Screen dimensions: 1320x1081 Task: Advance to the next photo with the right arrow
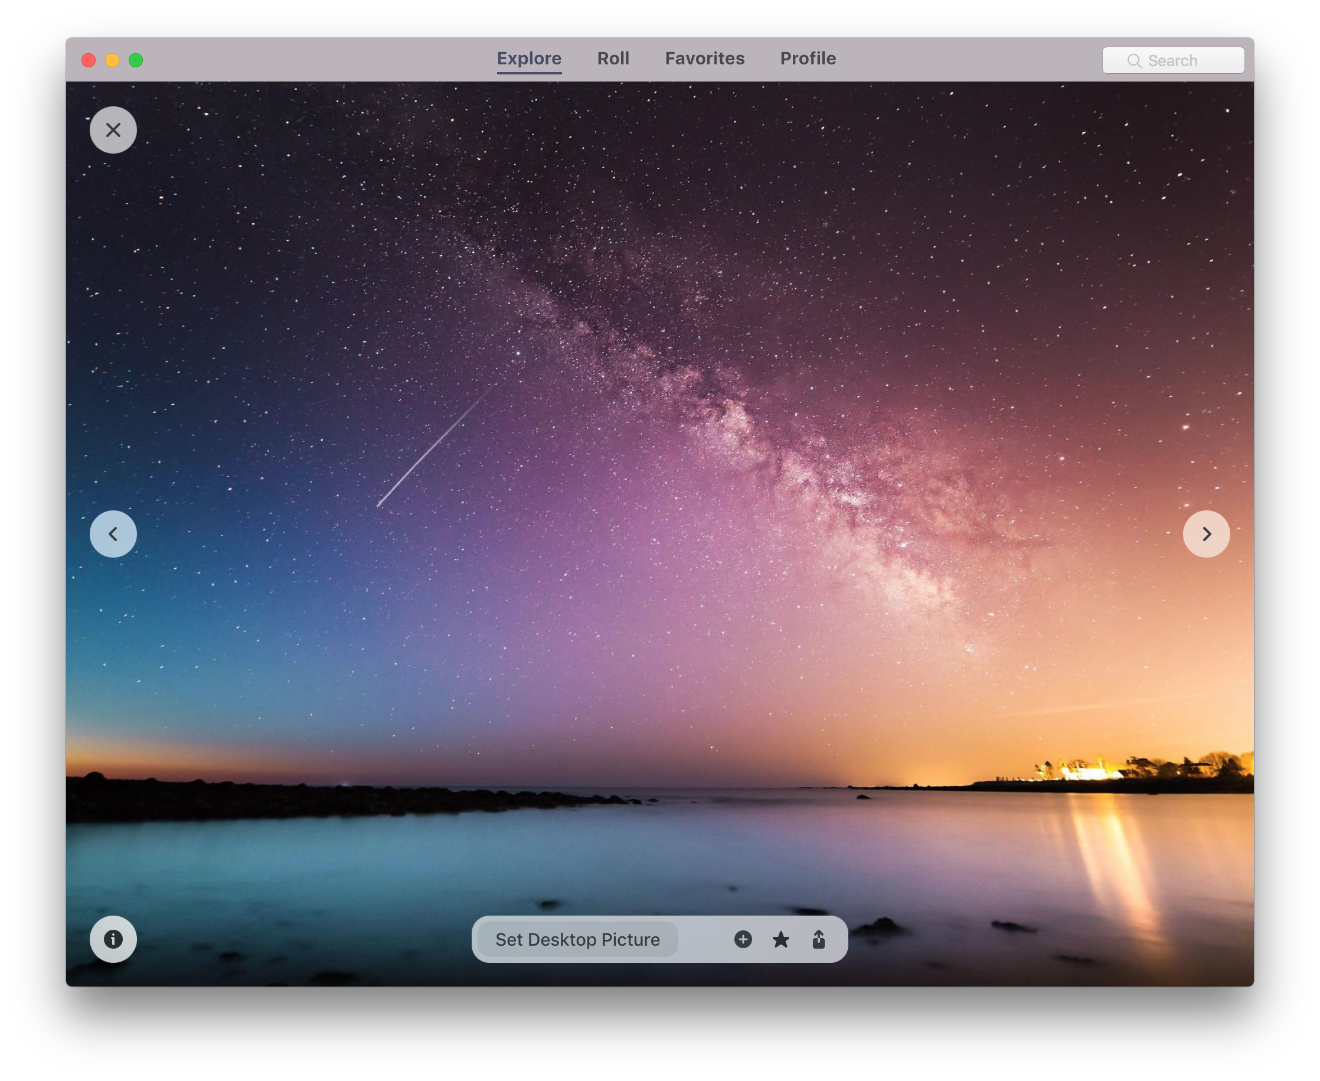[1206, 533]
